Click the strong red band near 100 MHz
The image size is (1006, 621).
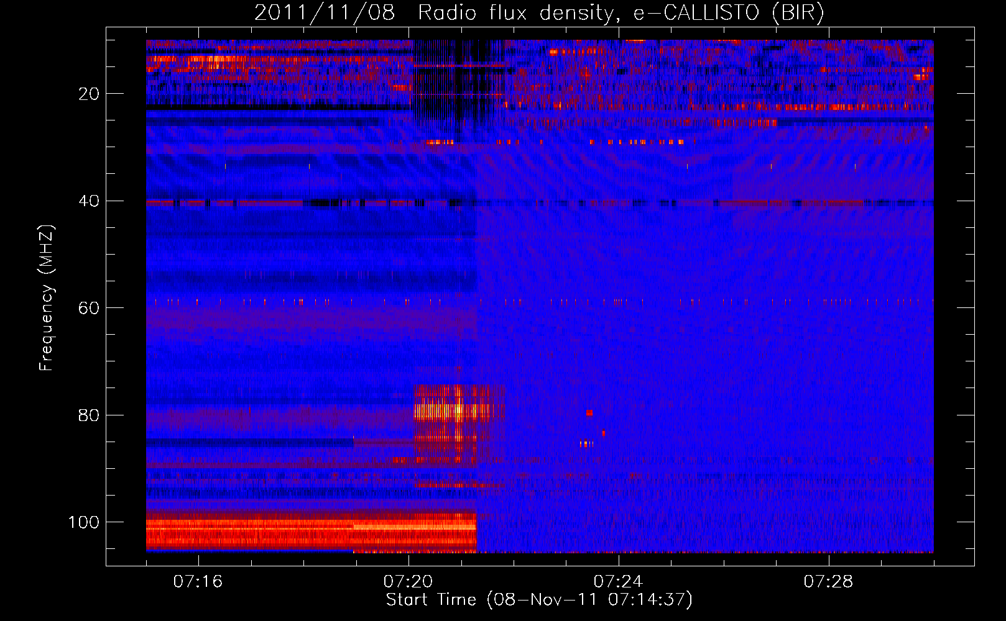click(x=311, y=531)
